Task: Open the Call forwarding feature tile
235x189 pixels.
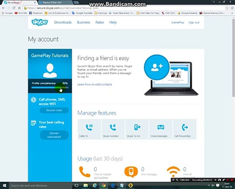Action: [185, 129]
